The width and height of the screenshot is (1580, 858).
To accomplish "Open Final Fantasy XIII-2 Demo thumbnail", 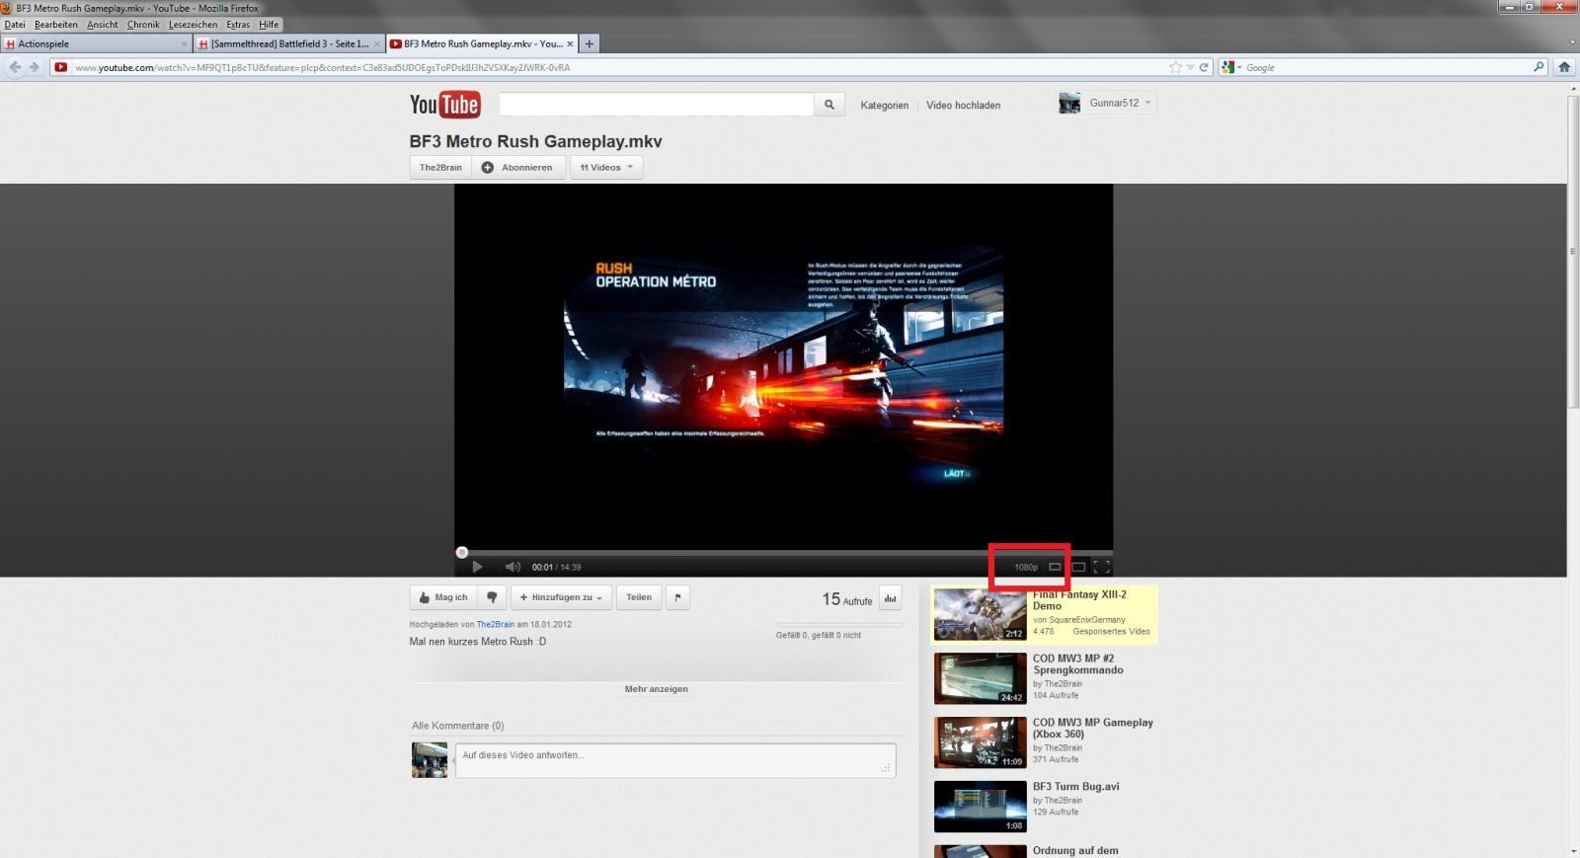I will coord(981,614).
